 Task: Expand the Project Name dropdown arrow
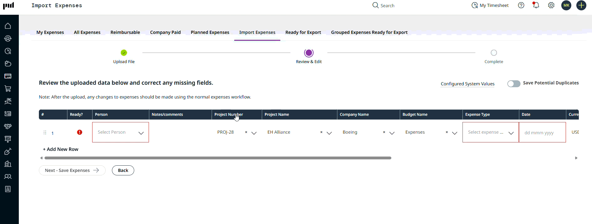click(x=329, y=133)
